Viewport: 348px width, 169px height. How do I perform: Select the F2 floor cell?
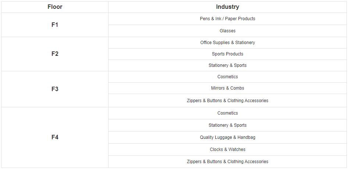(55, 54)
